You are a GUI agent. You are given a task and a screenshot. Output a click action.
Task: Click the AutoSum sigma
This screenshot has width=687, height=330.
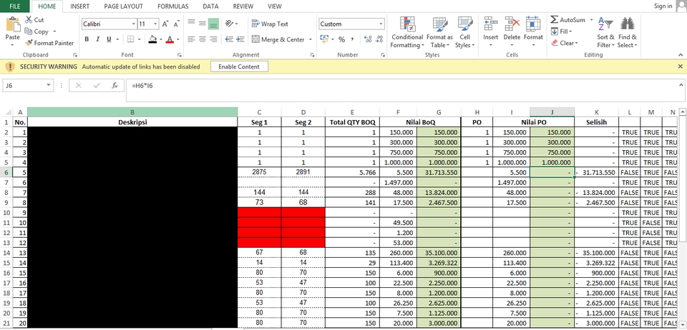tap(554, 20)
